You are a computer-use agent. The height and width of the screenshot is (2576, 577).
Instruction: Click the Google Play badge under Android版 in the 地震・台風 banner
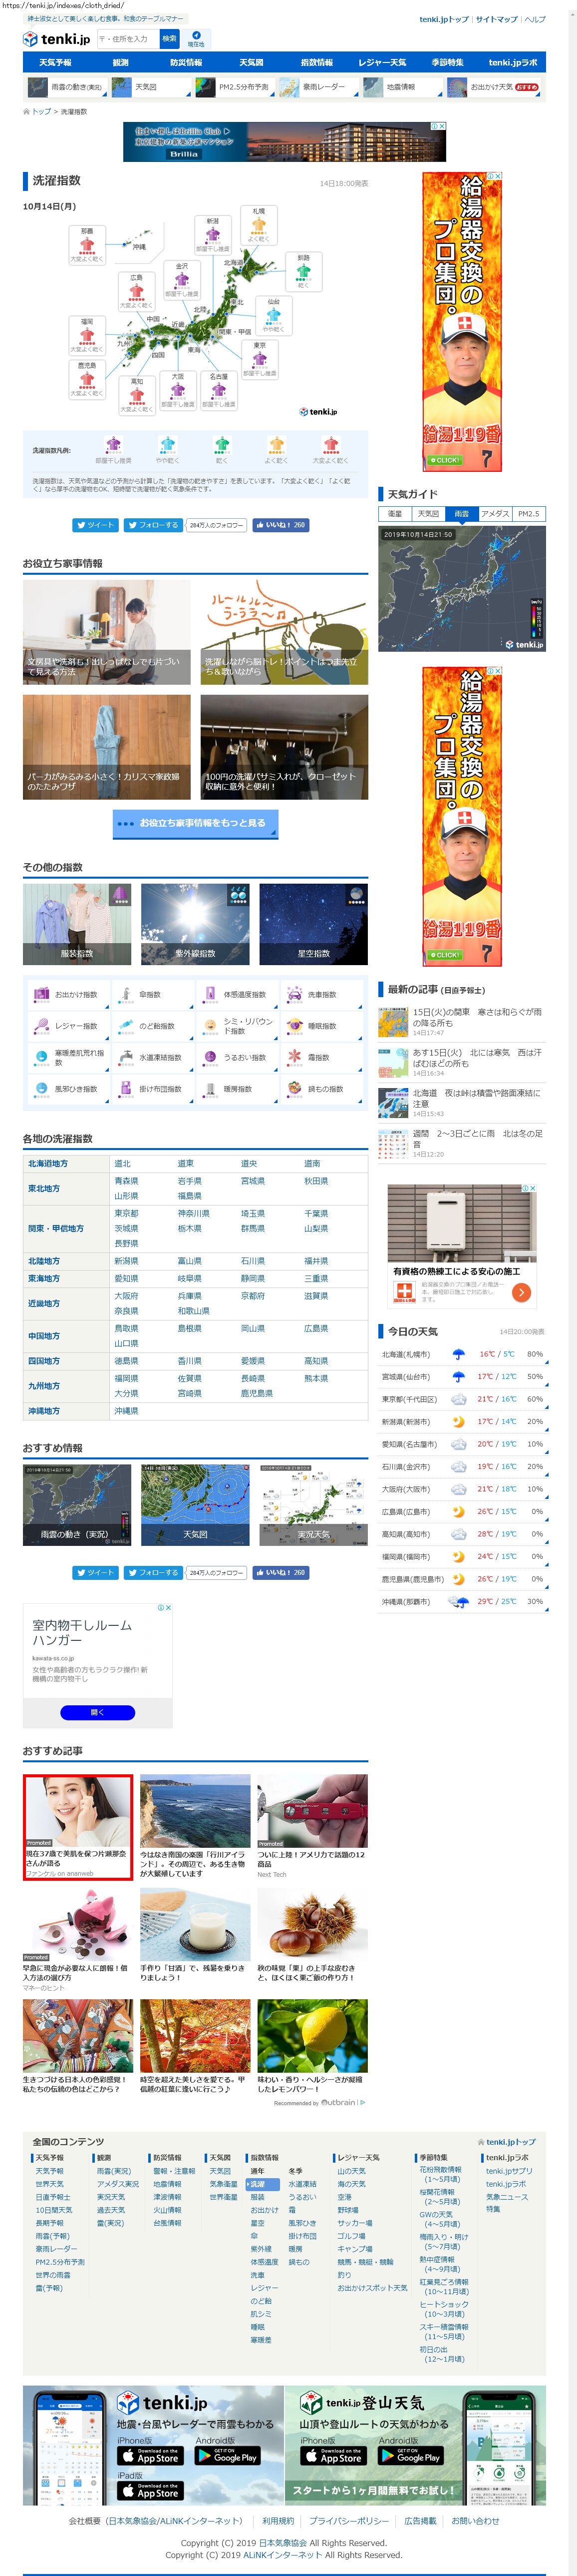point(228,2456)
